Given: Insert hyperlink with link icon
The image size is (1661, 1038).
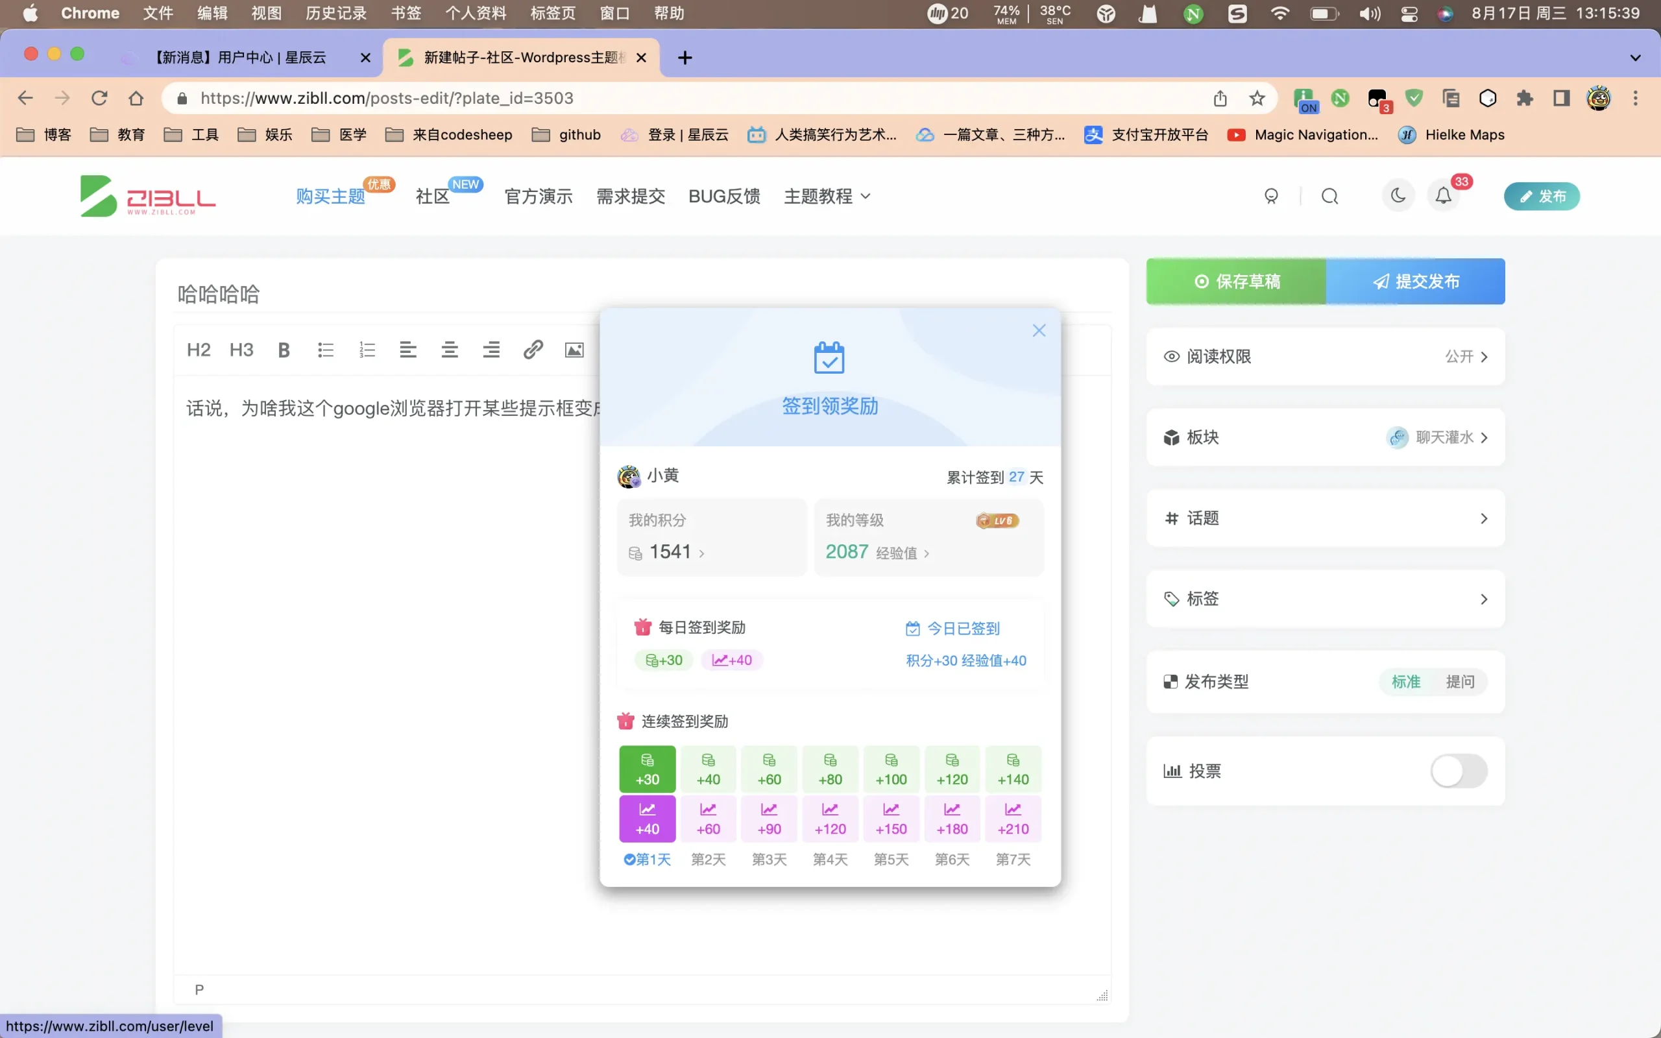Looking at the screenshot, I should pos(533,350).
